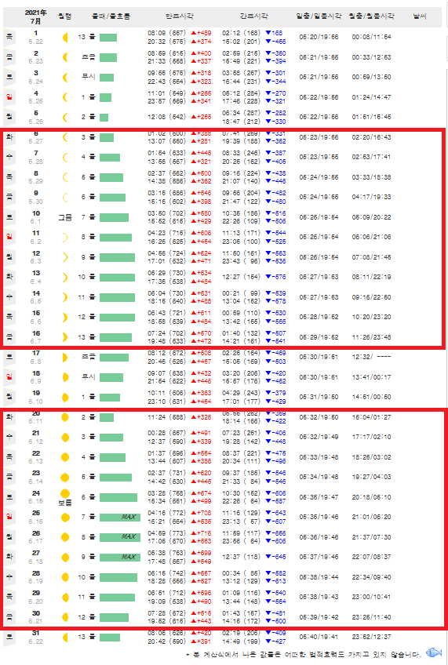Click the fish icon at the bottom right

434,652
